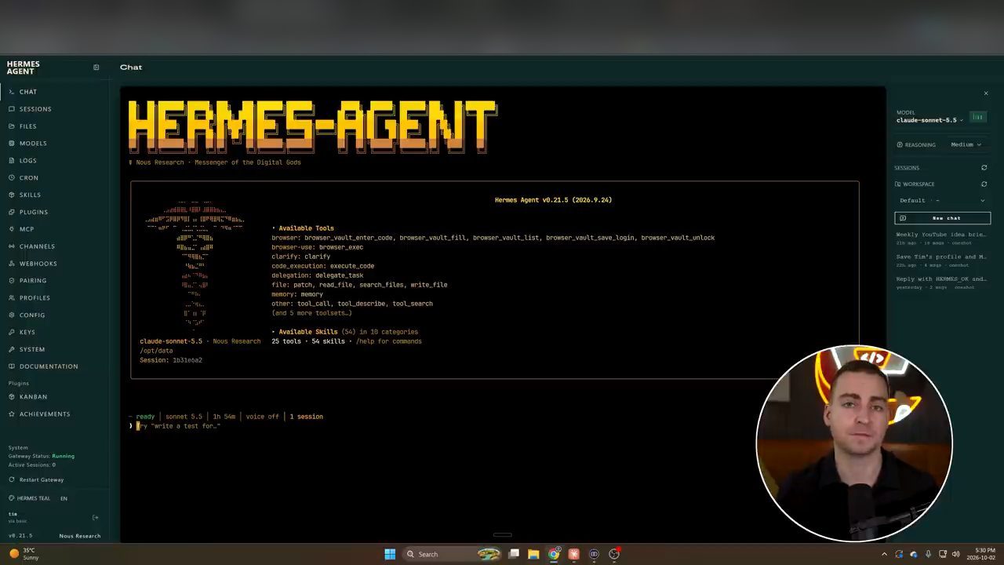1004x565 pixels.
Task: Open the Documentation book icon
Action: point(12,366)
